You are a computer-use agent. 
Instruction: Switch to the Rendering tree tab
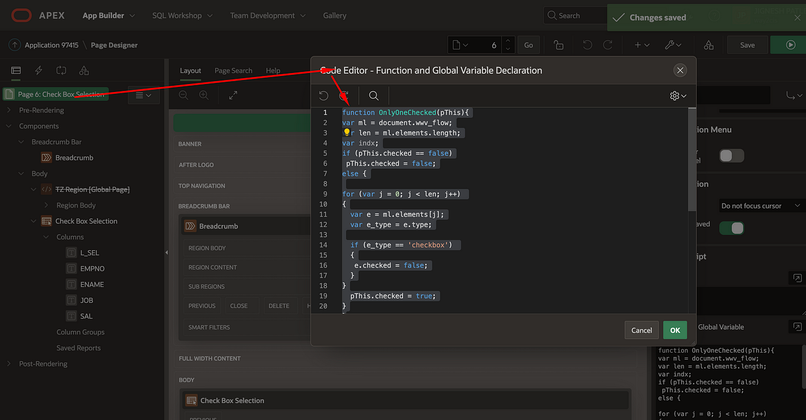(x=16, y=70)
